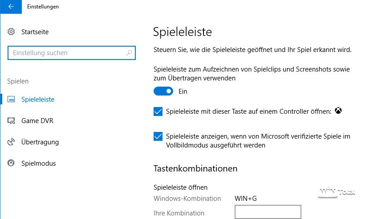The image size is (390, 219).
Task: Click the Einstellungen window title
Action: tap(43, 7)
